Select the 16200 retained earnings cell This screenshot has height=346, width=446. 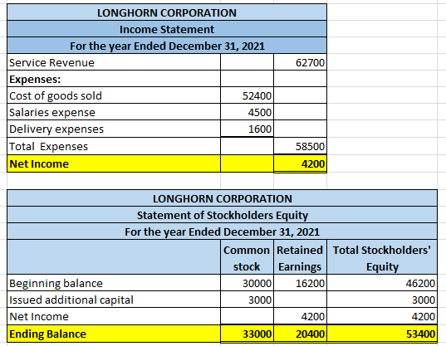coord(300,283)
